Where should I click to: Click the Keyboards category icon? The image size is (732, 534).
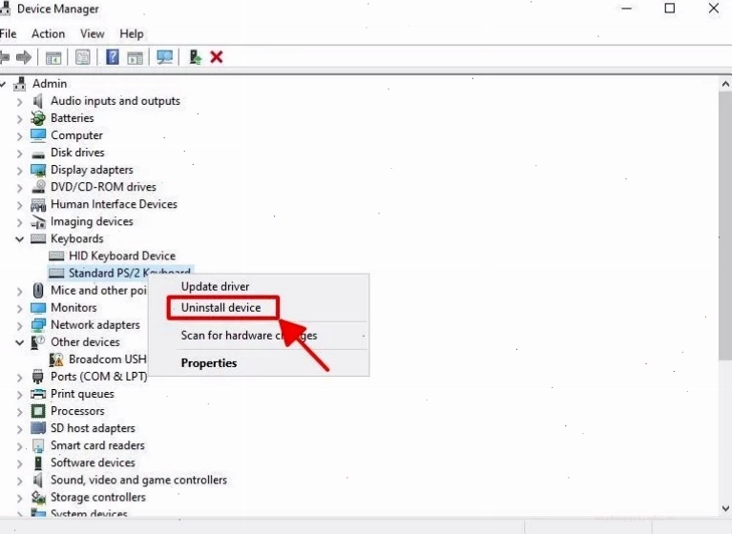[38, 238]
